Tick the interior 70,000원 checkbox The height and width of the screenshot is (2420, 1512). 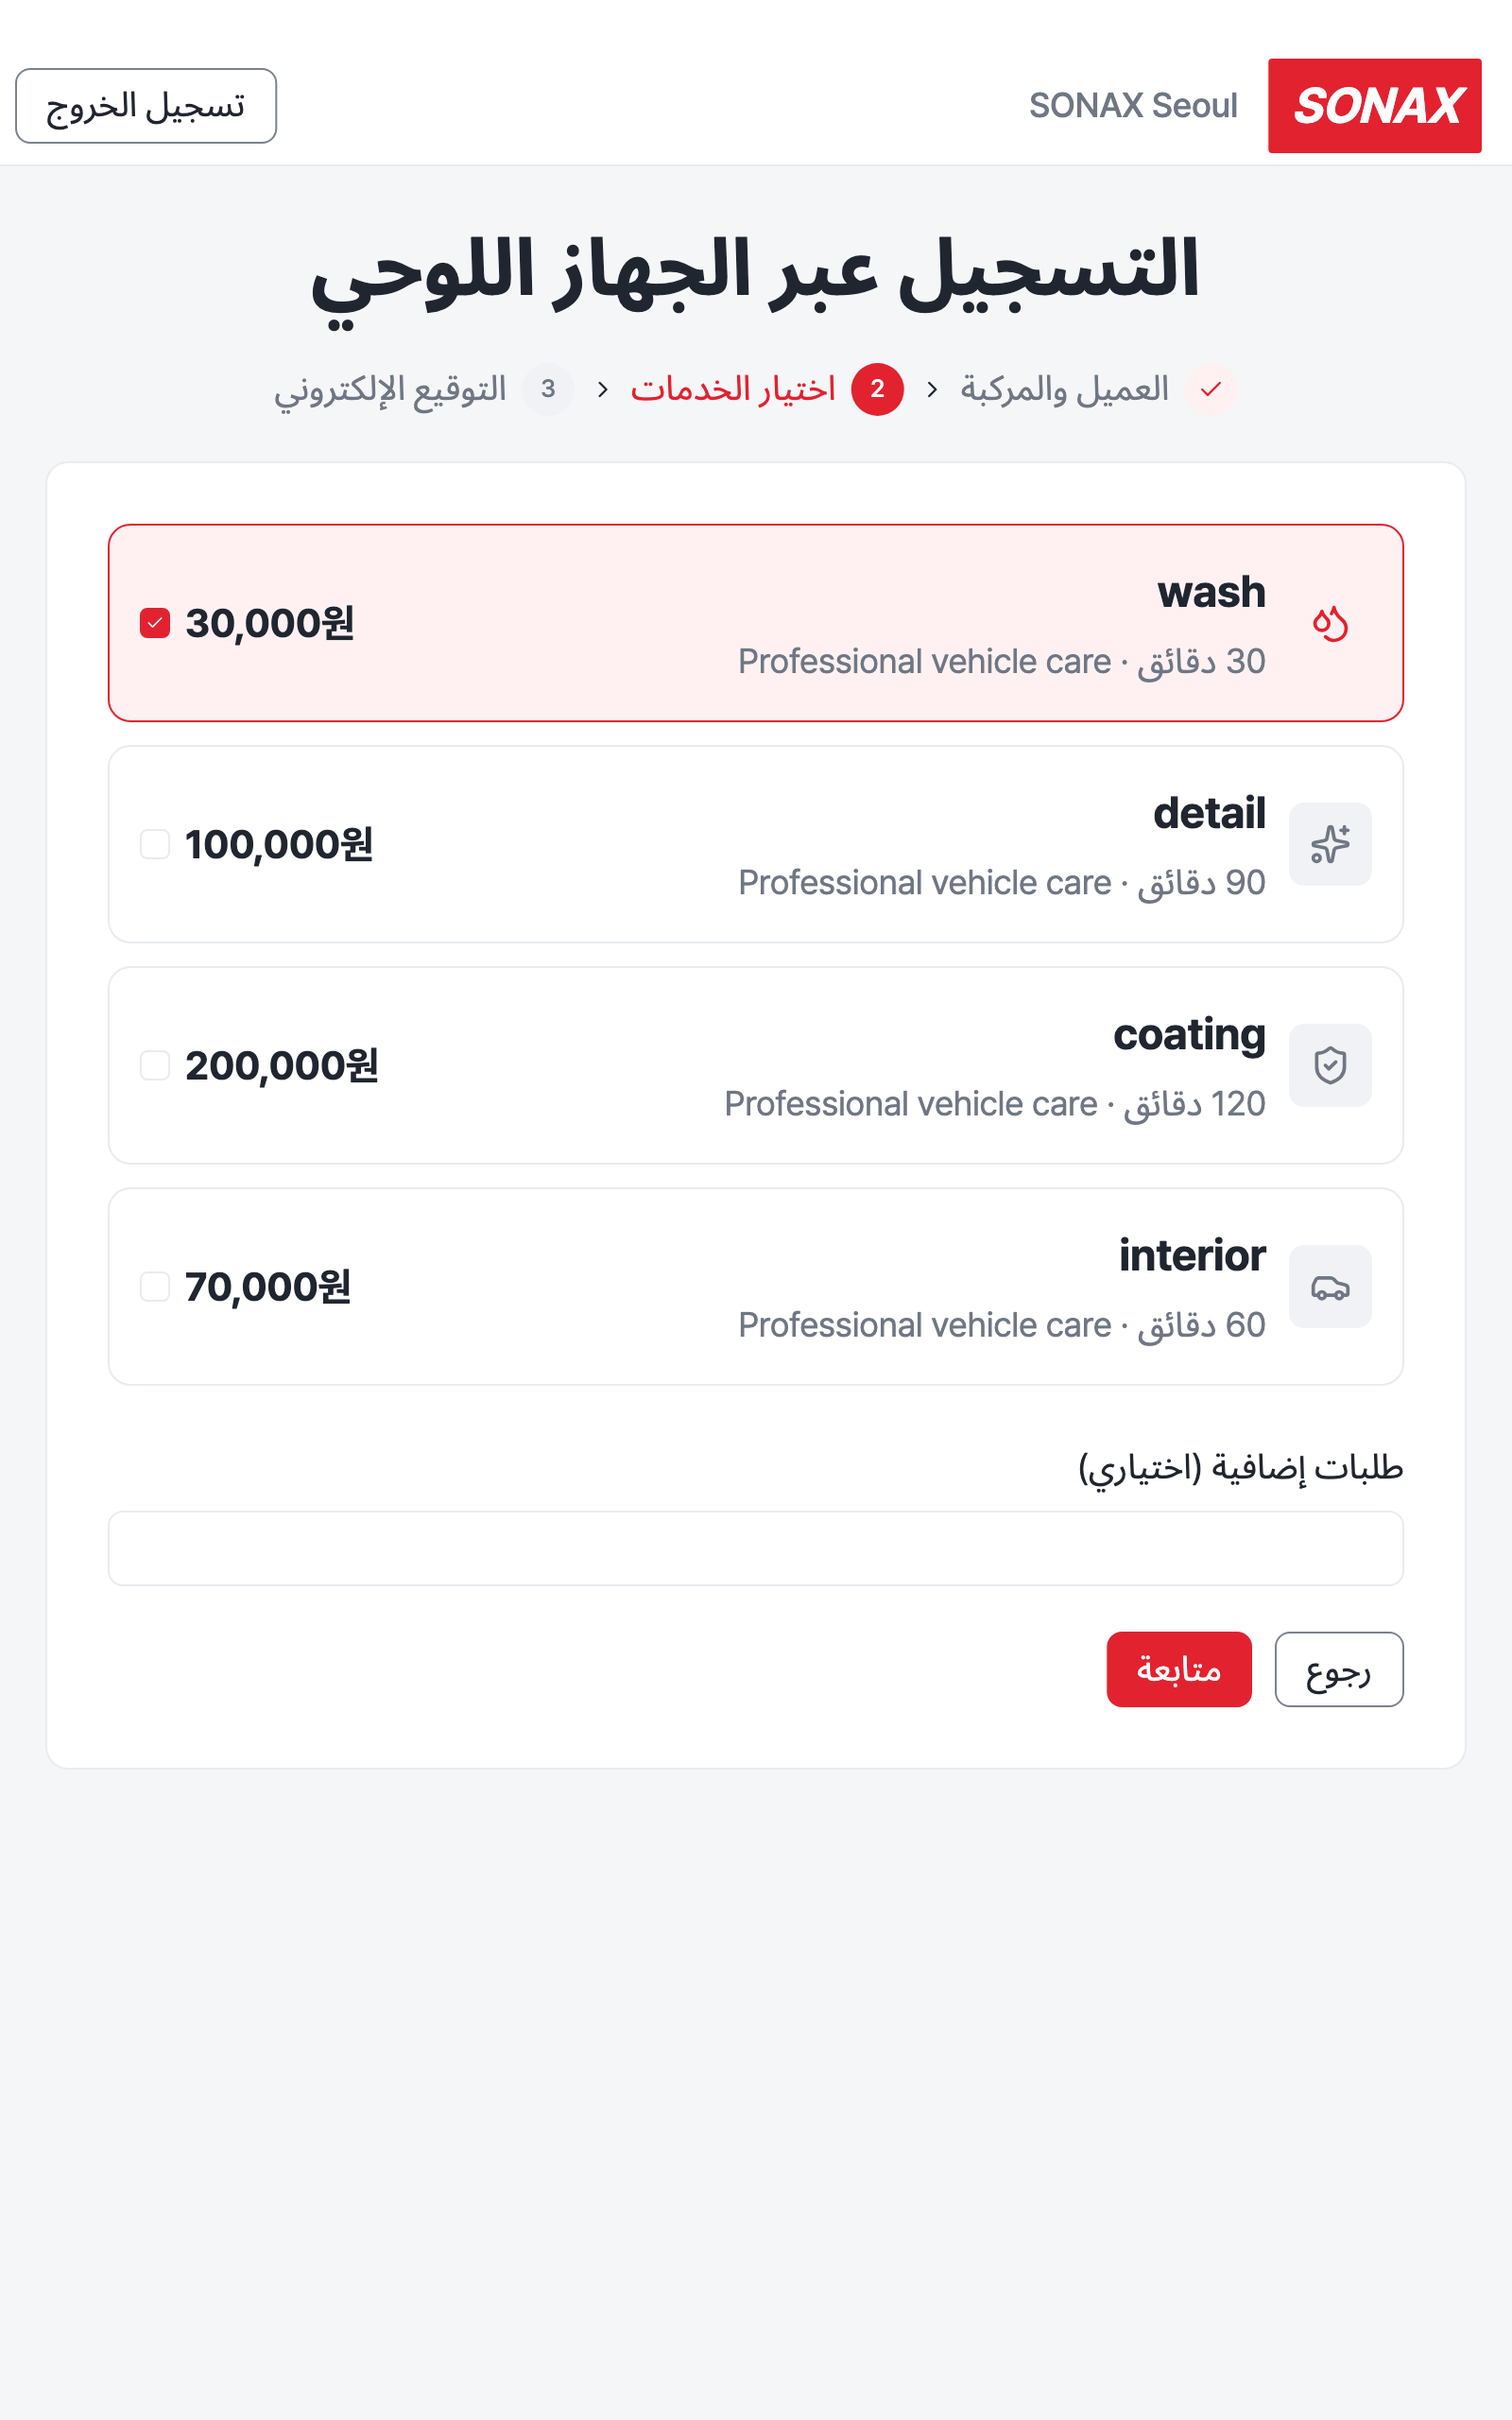[155, 1286]
